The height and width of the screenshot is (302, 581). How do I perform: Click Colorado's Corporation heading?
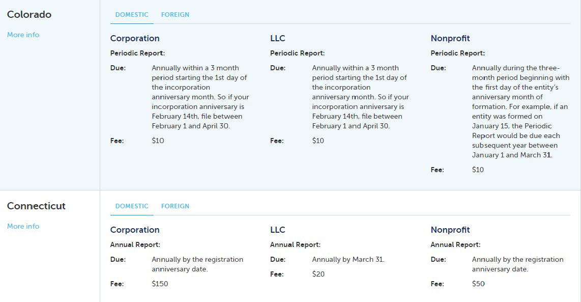tap(135, 38)
